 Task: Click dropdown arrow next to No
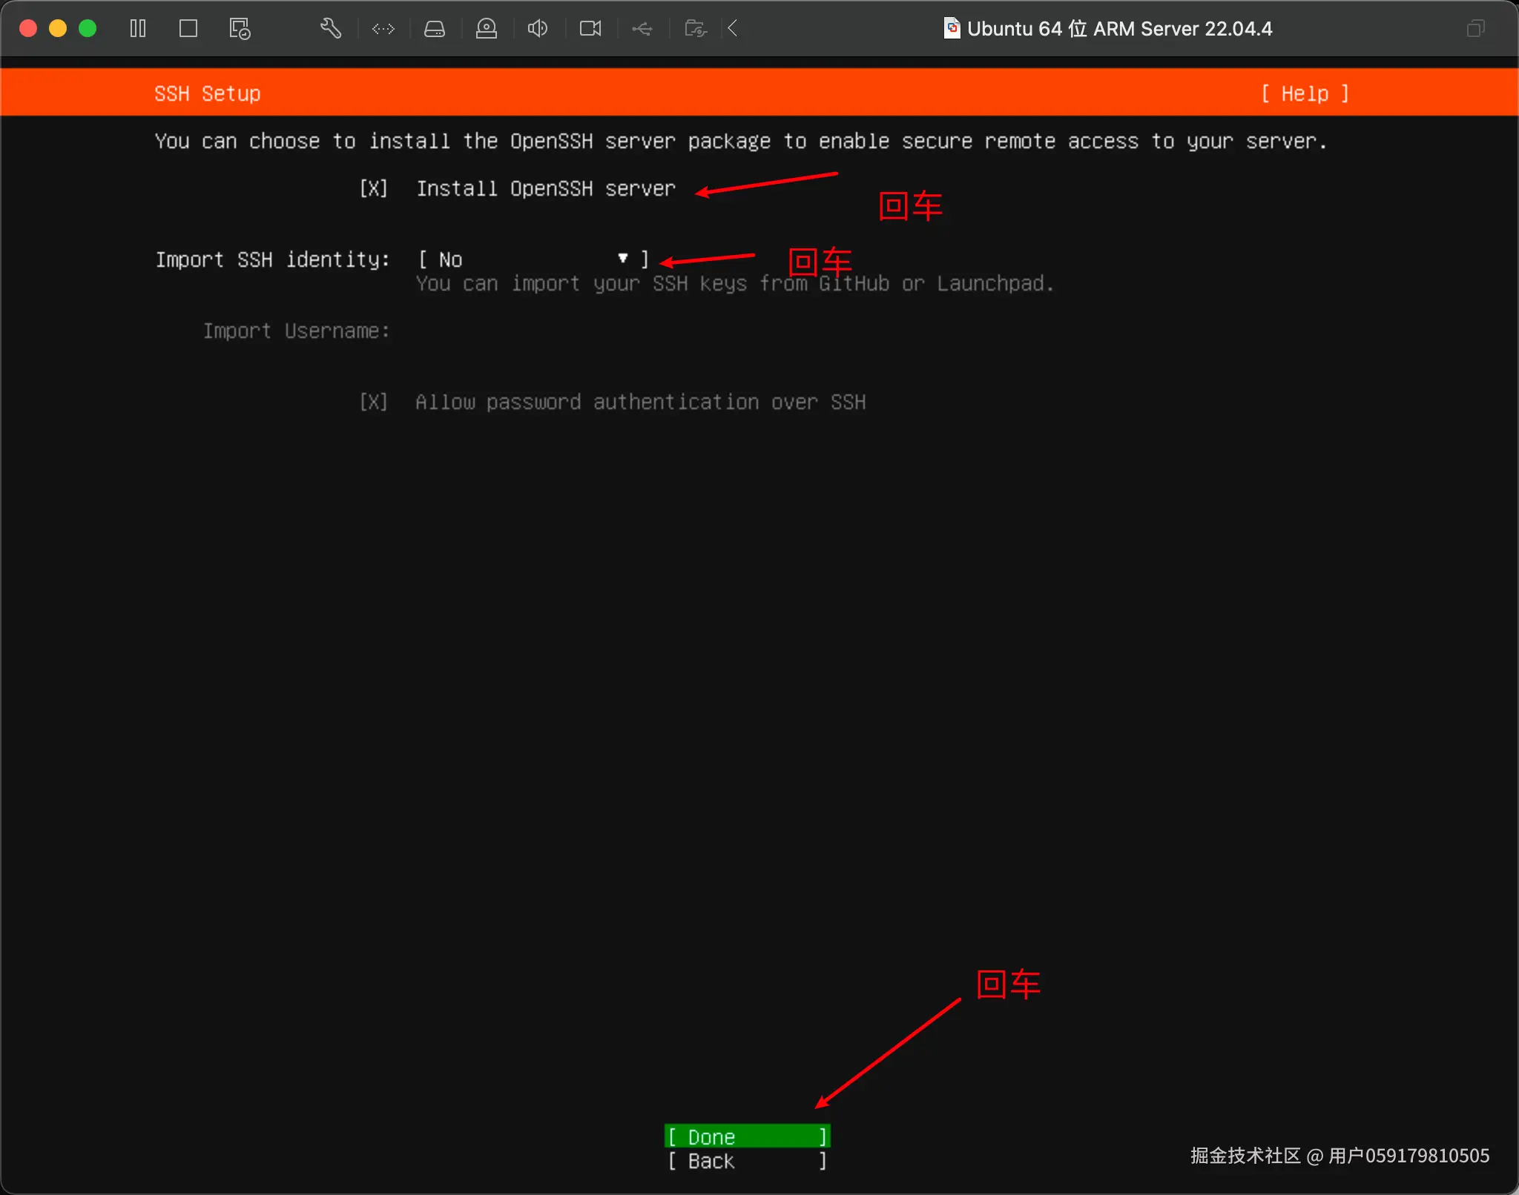point(623,258)
